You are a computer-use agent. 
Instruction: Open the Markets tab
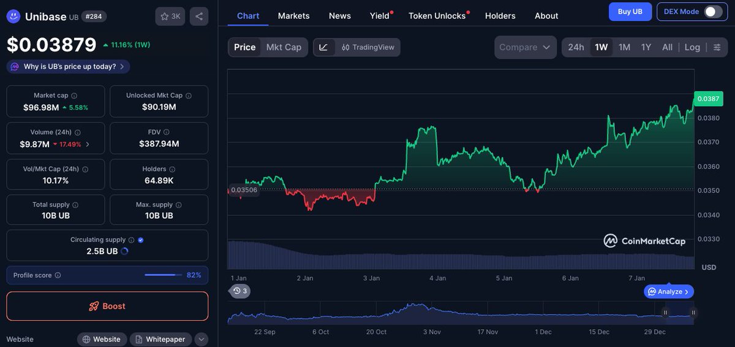(294, 16)
